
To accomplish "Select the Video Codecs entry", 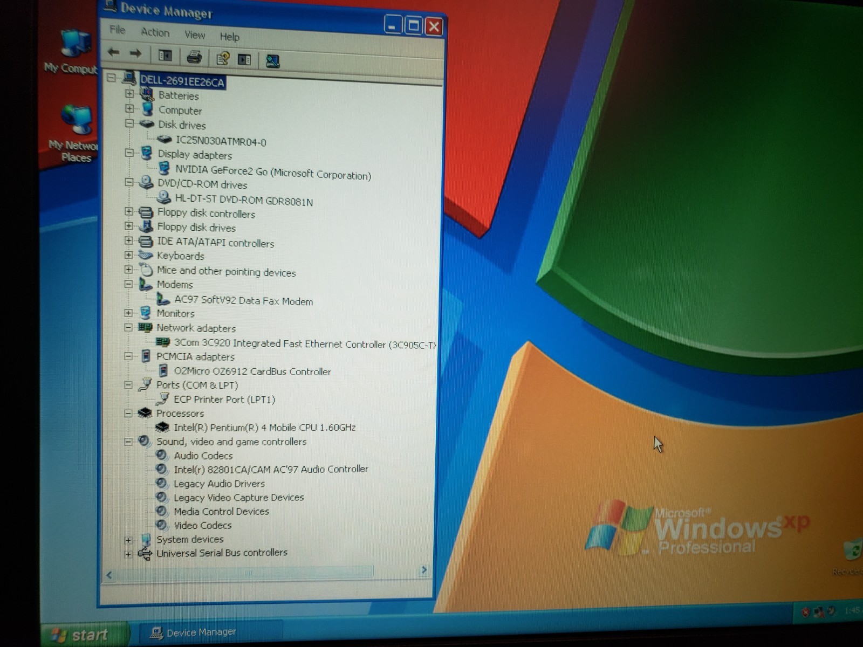I will (202, 525).
